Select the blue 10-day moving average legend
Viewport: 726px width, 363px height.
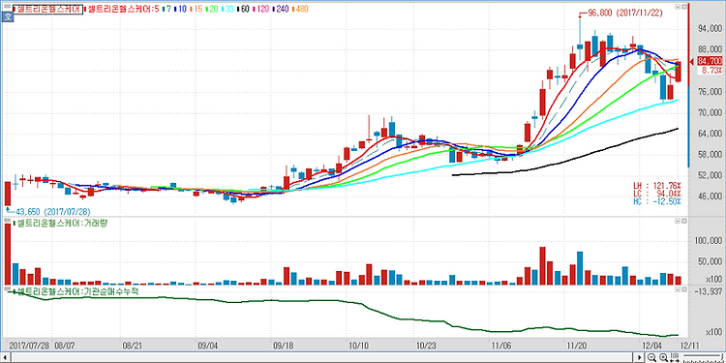click(181, 9)
